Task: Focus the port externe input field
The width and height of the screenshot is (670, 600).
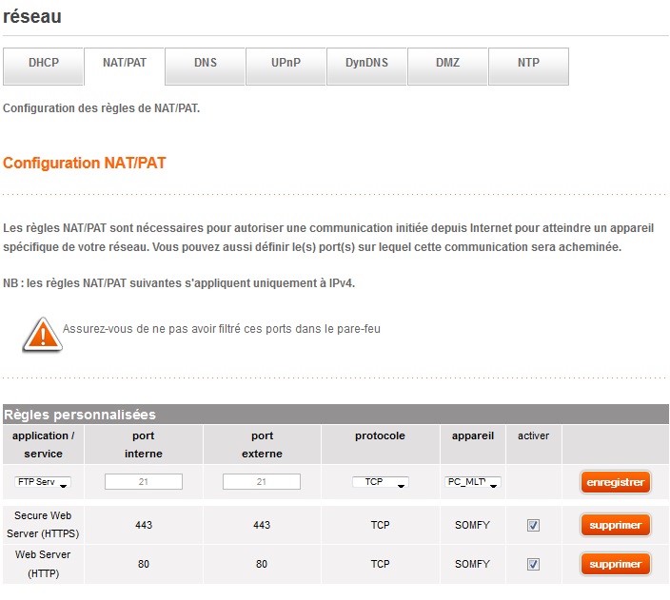Action: pos(262,482)
